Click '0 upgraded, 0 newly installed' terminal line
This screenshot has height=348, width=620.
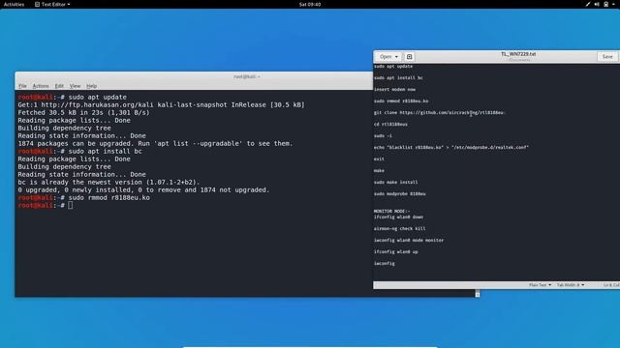click(x=143, y=189)
